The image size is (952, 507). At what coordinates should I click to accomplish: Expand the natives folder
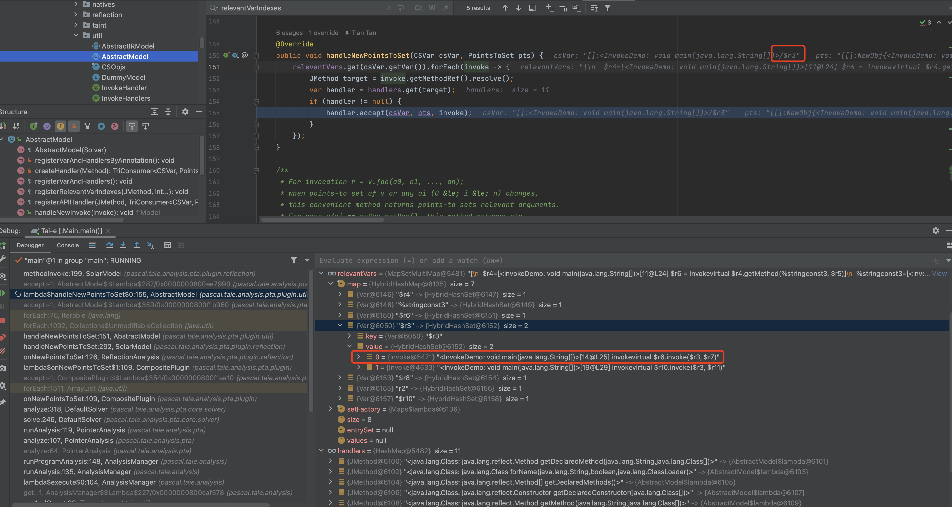tap(76, 4)
